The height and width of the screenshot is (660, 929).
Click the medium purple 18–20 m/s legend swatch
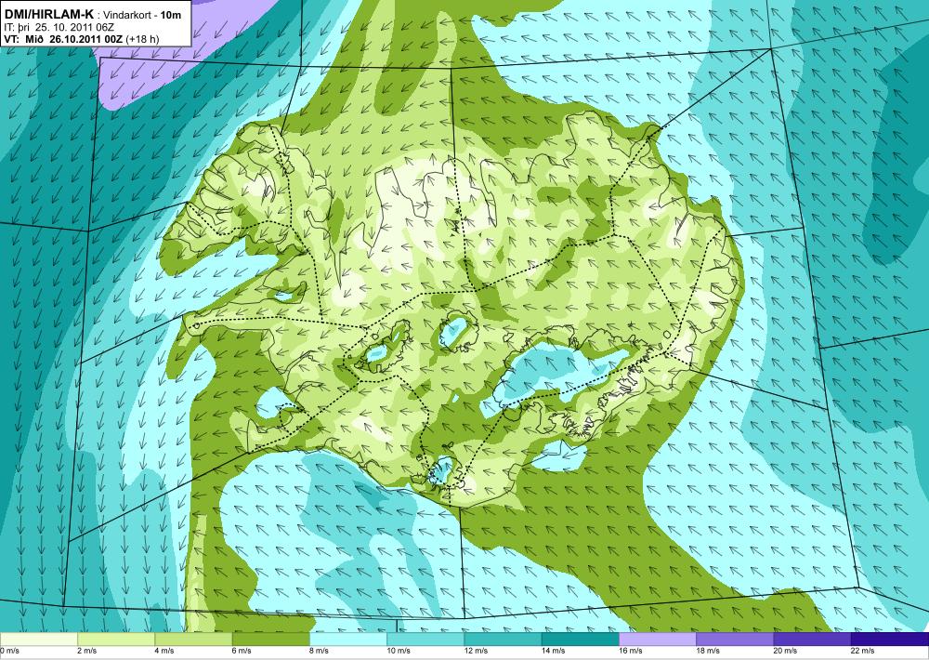735,640
